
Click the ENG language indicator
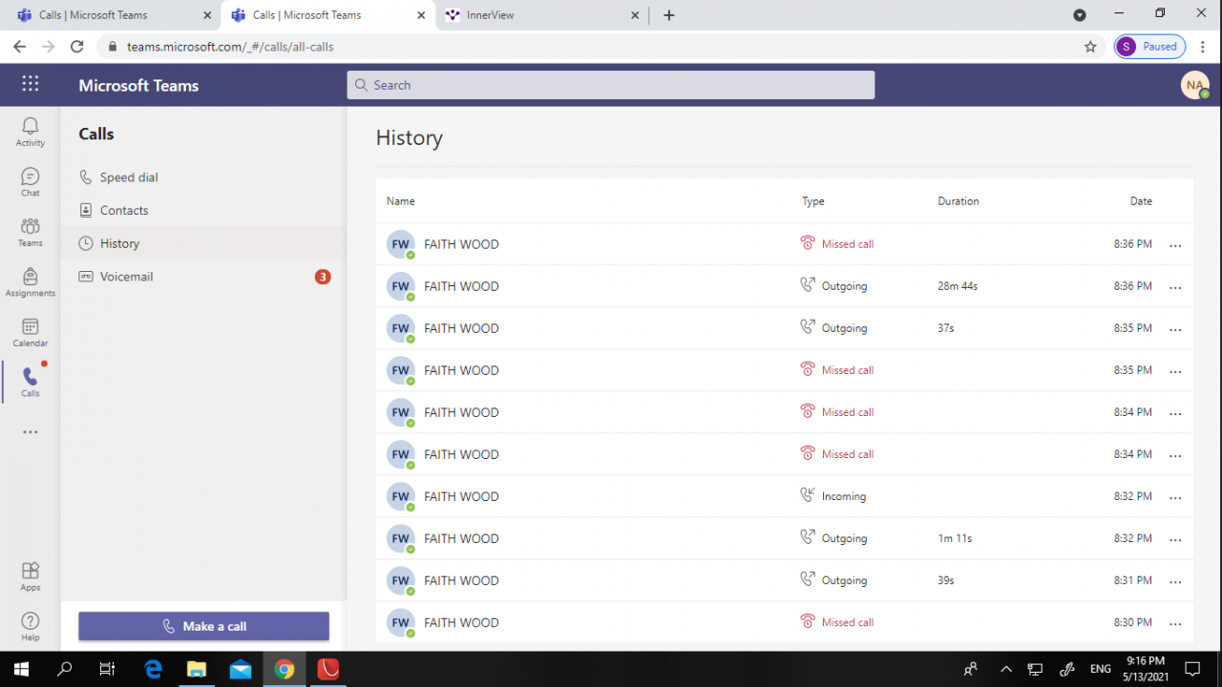(1101, 669)
